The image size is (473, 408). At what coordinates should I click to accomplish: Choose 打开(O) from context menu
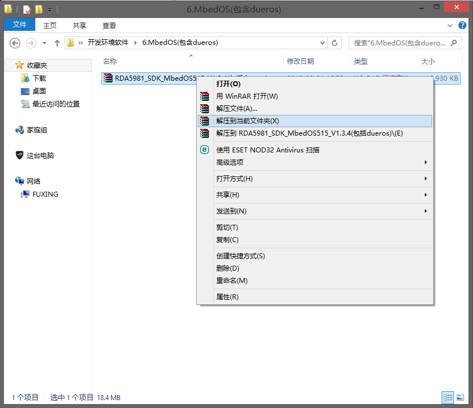point(315,84)
